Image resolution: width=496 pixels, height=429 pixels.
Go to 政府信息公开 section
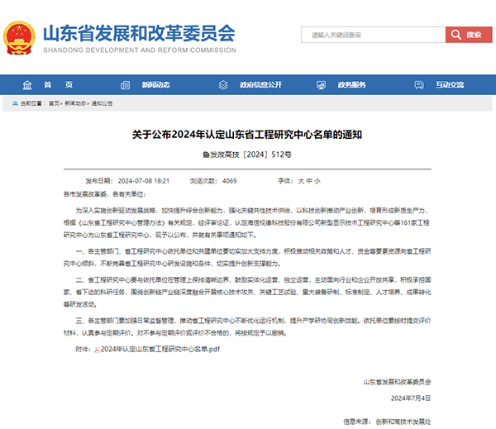click(x=260, y=85)
